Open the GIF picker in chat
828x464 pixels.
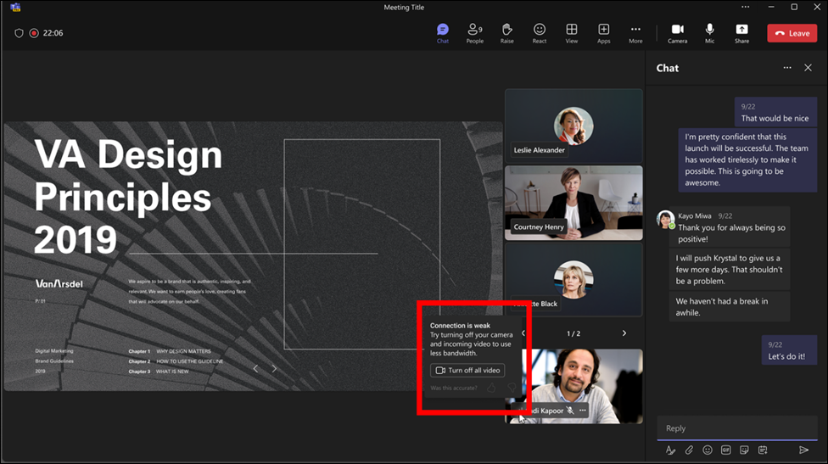click(x=726, y=450)
